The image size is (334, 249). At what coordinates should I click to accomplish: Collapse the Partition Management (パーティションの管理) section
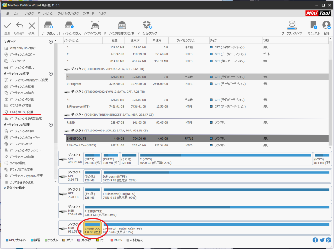click(x=51, y=125)
